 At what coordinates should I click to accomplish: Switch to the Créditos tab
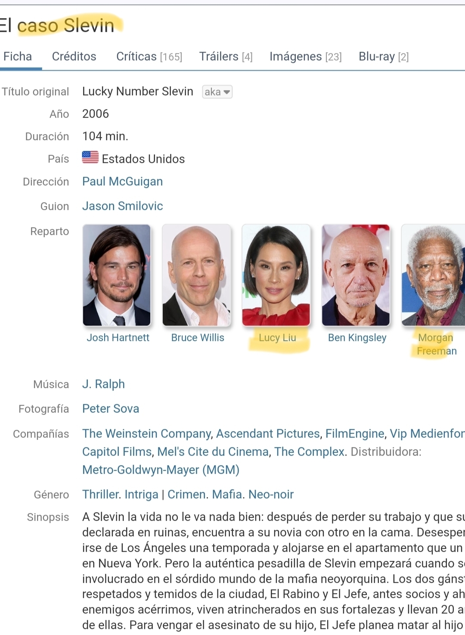click(74, 56)
